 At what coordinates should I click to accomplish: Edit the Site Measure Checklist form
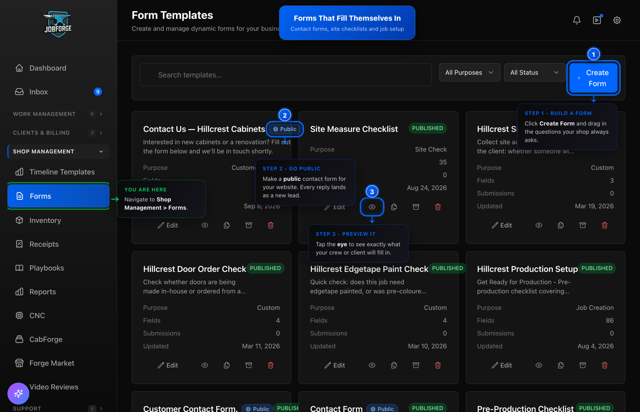point(335,207)
